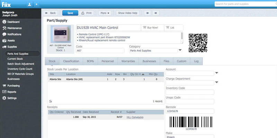Click the Dashboard icon in sidebar
The height and width of the screenshot is (138, 277).
(x=4, y=22)
